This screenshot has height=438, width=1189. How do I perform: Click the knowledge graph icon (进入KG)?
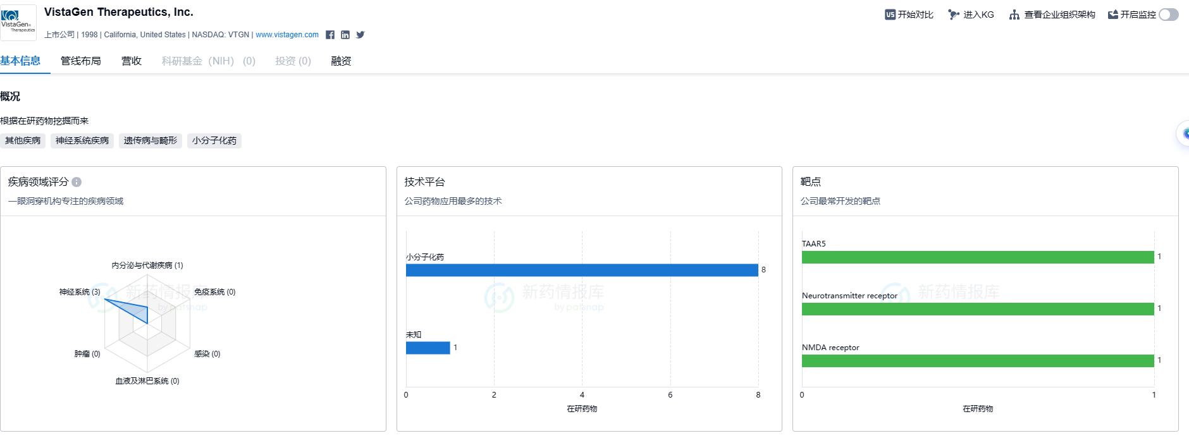point(954,15)
